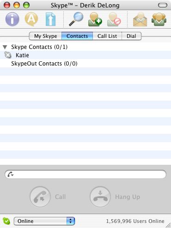Image resolution: width=171 pixels, height=228 pixels.
Task: Click the Hang Up button
Action: pos(100,197)
